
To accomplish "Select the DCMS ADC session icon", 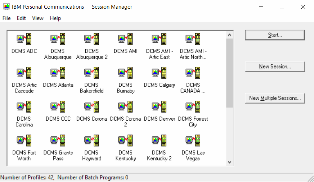I will pyautogui.click(x=24, y=39).
